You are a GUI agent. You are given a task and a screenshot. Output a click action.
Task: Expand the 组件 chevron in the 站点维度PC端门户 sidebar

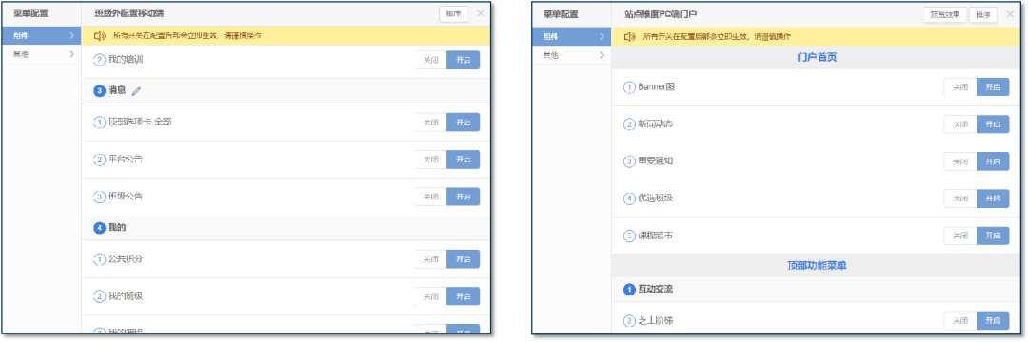[x=602, y=37]
